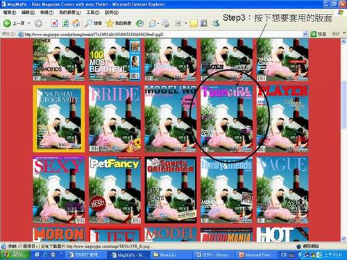Open the Favorites menu in menu bar
The height and width of the screenshot is (260, 347).
(x=70, y=12)
